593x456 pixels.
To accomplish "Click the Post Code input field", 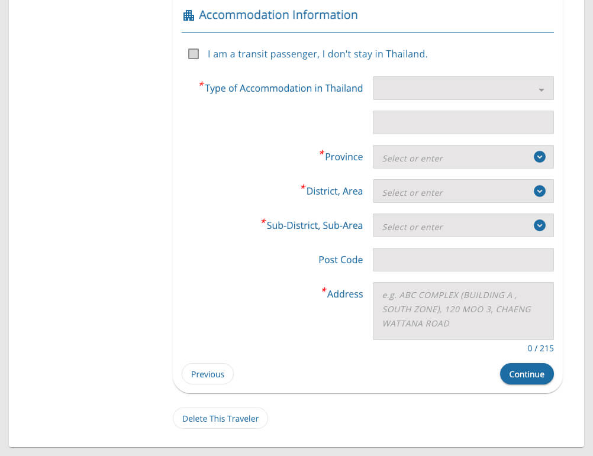I will 463,260.
